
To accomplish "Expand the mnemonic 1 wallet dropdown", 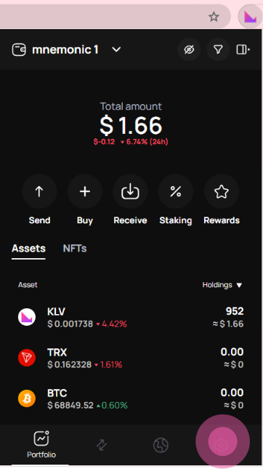I will coord(116,49).
